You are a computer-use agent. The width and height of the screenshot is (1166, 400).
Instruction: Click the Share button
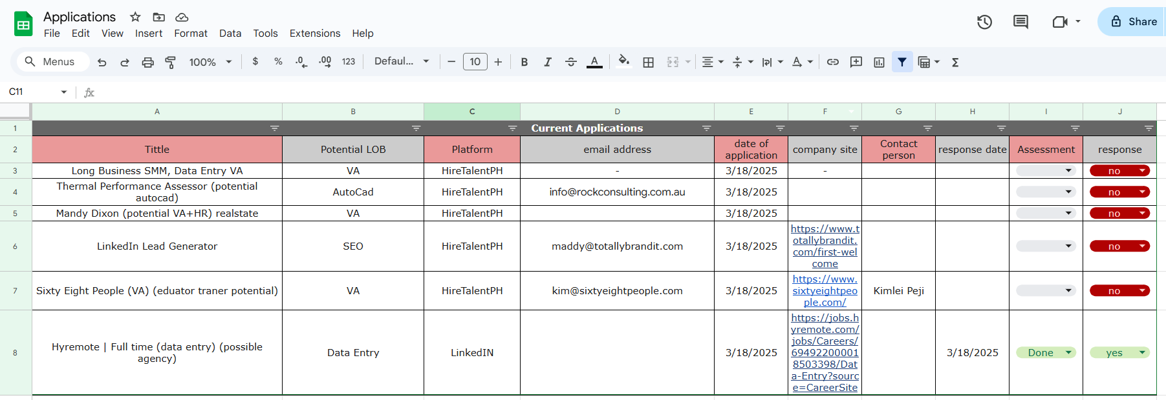pyautogui.click(x=1134, y=22)
